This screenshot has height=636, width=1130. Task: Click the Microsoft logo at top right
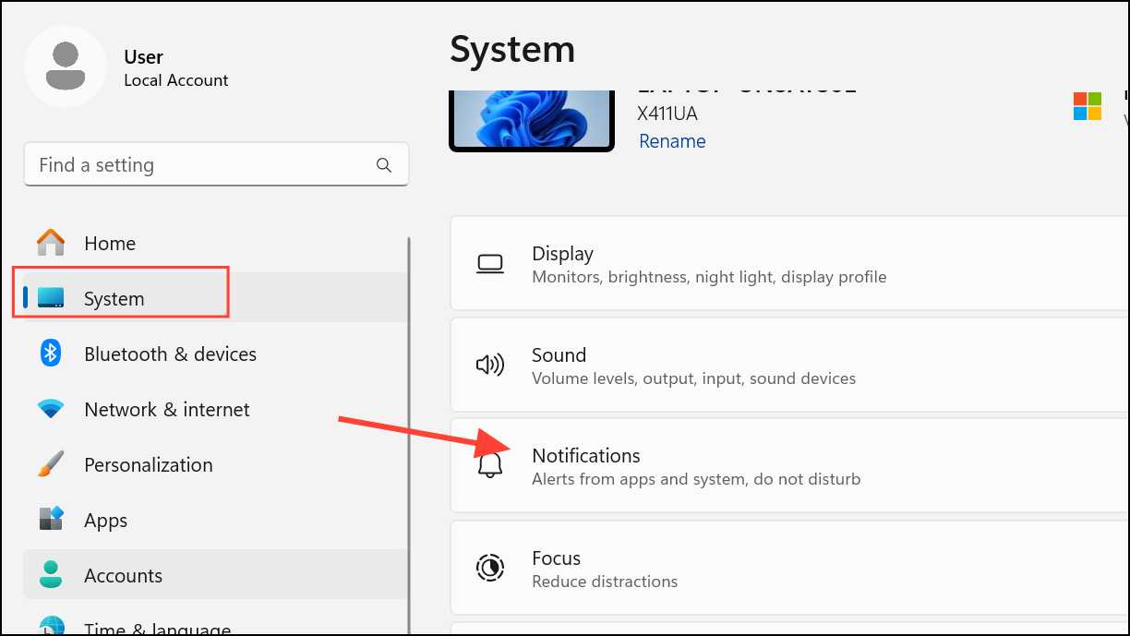tap(1088, 106)
